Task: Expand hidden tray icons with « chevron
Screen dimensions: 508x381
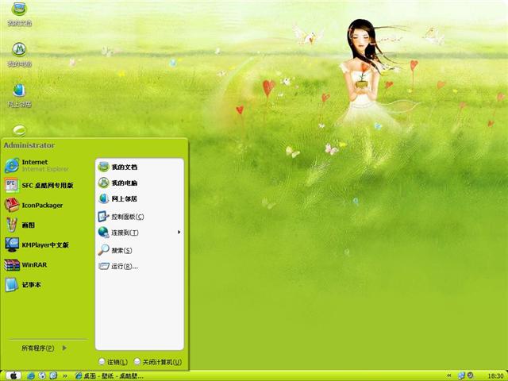Action: pyautogui.click(x=449, y=375)
